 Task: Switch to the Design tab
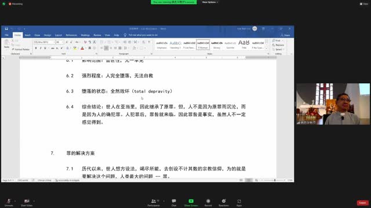[48, 35]
